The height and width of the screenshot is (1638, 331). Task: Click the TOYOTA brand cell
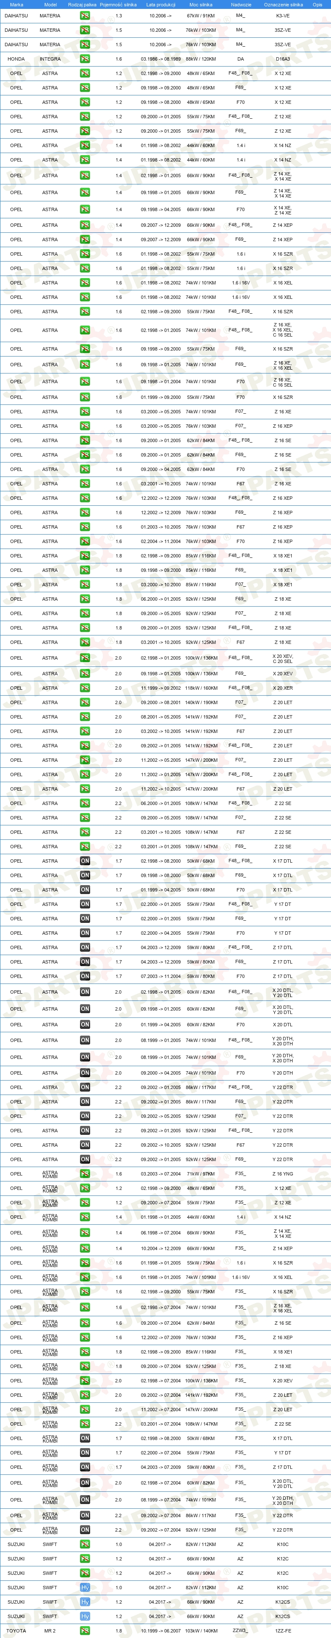[x=17, y=1630]
